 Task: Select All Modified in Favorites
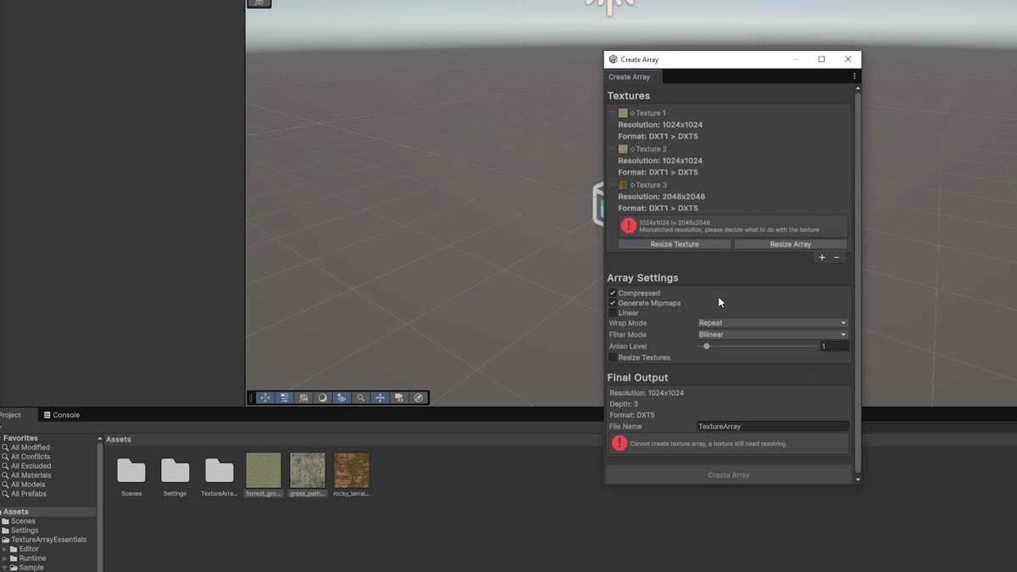(x=31, y=447)
